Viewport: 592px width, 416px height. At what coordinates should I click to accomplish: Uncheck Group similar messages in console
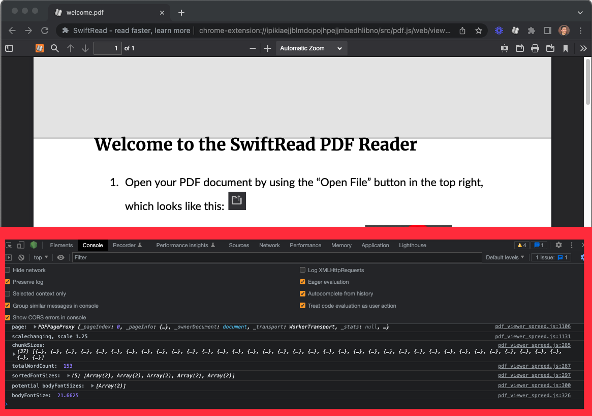click(8, 306)
